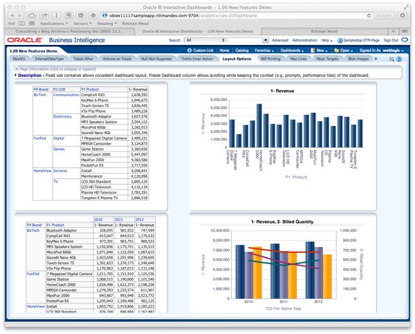Open the search scope All dropdown

pyautogui.click(x=205, y=40)
